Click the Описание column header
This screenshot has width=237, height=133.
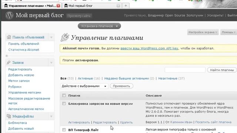154,96
